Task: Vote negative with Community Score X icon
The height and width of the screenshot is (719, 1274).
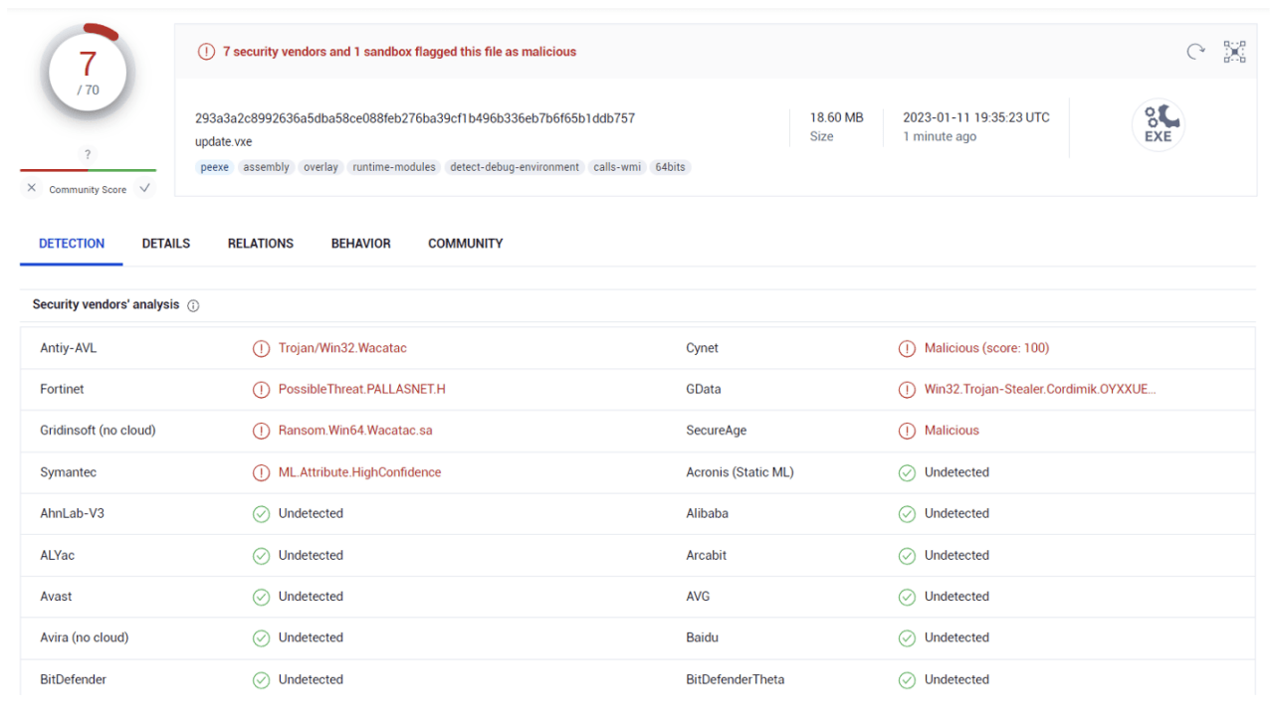Action: click(32, 188)
